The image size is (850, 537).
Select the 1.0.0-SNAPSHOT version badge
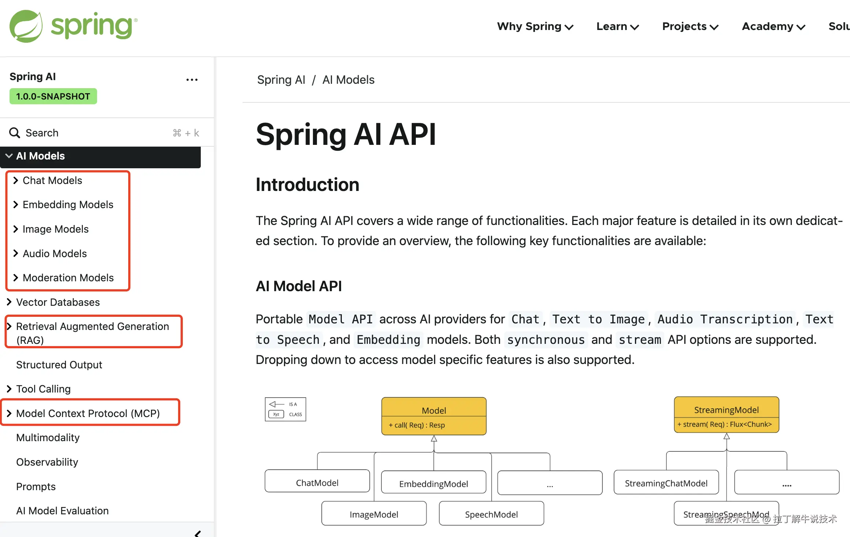tap(53, 97)
